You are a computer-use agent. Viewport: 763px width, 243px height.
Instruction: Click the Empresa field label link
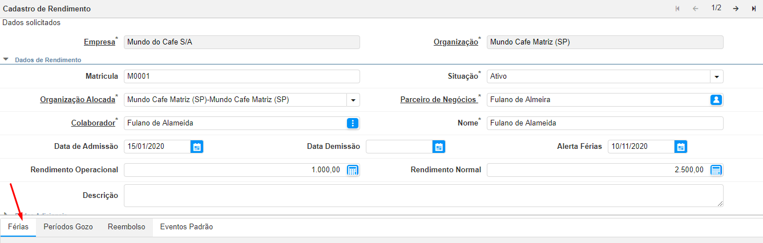coord(99,42)
